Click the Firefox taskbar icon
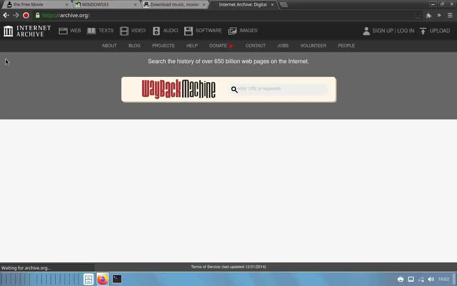 (x=102, y=279)
